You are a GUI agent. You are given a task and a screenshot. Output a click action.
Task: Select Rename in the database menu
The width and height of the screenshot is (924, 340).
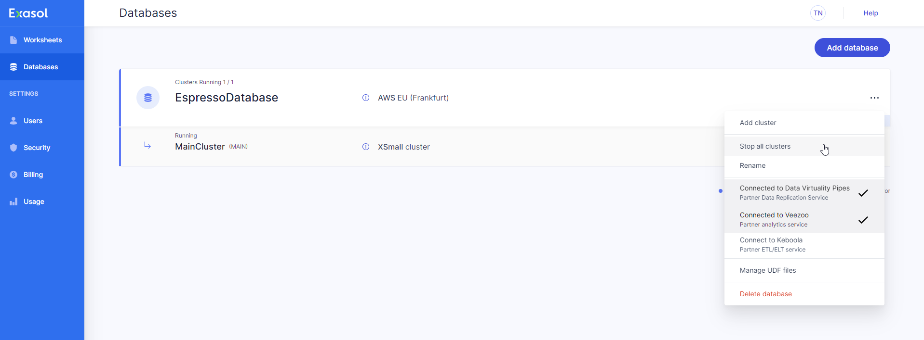coord(752,165)
